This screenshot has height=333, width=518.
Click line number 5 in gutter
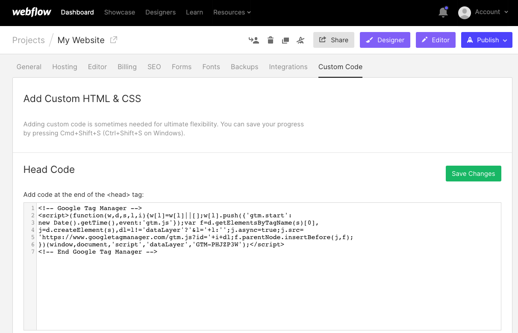pos(33,237)
